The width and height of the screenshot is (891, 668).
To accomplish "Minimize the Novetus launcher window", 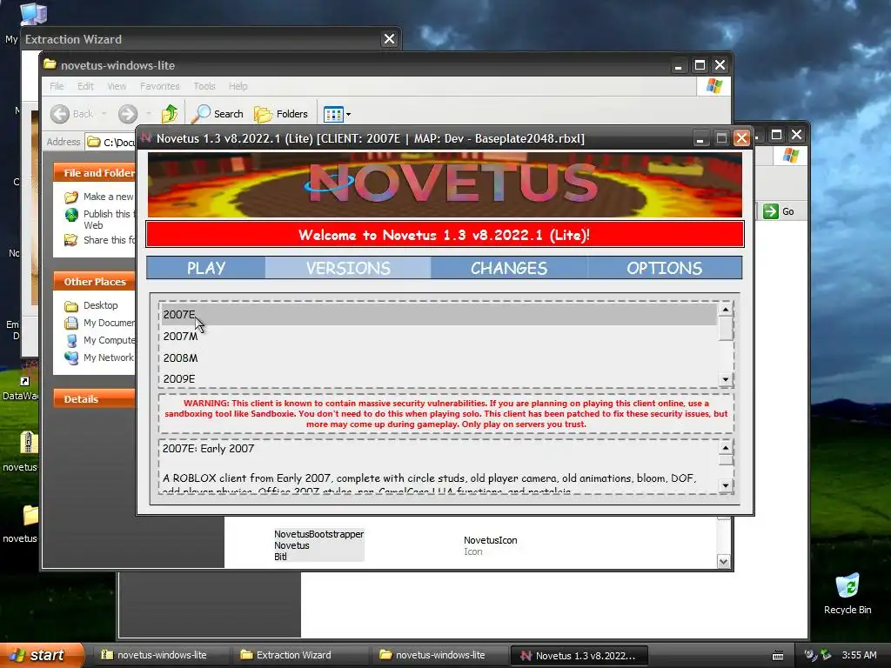I will click(700, 138).
